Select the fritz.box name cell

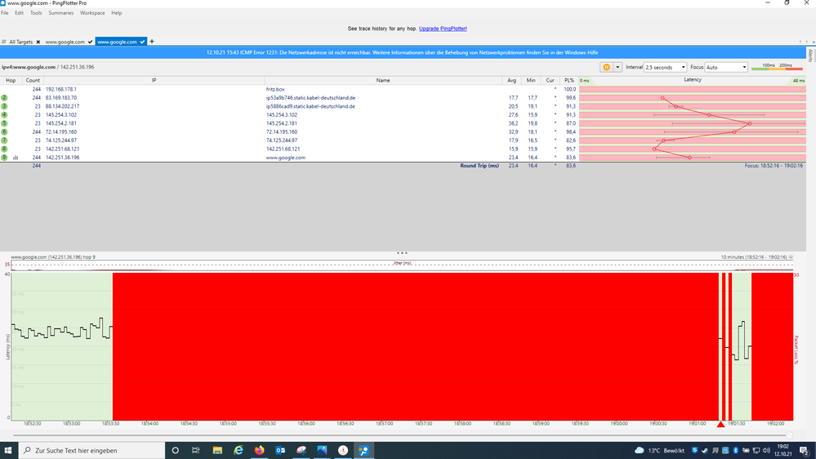pos(275,90)
